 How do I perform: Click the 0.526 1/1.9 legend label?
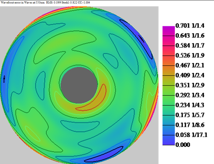click(190, 55)
